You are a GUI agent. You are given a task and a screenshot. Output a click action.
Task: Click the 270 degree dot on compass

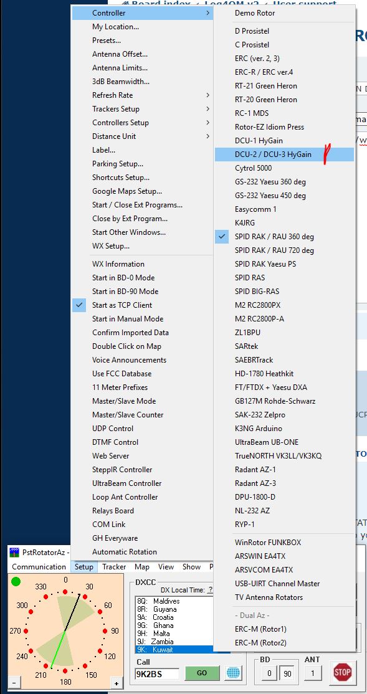click(25, 631)
